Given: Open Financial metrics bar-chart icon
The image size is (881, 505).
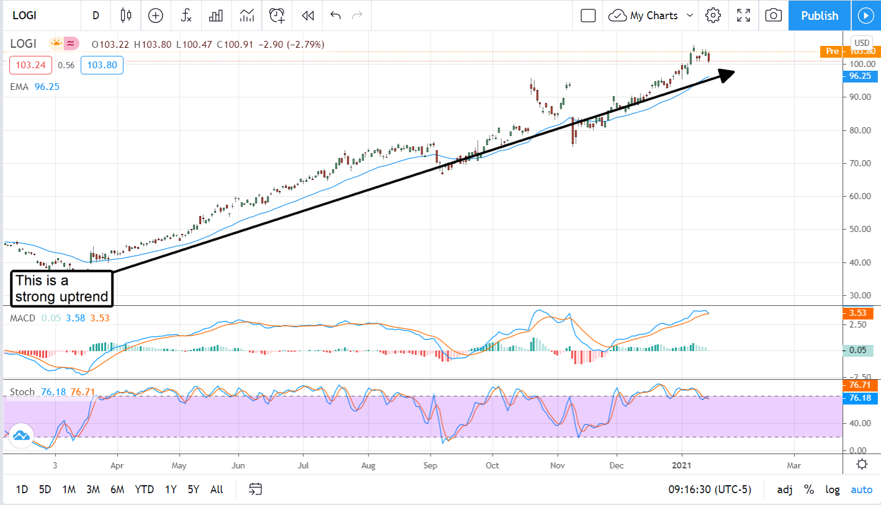Looking at the screenshot, I should [x=216, y=16].
